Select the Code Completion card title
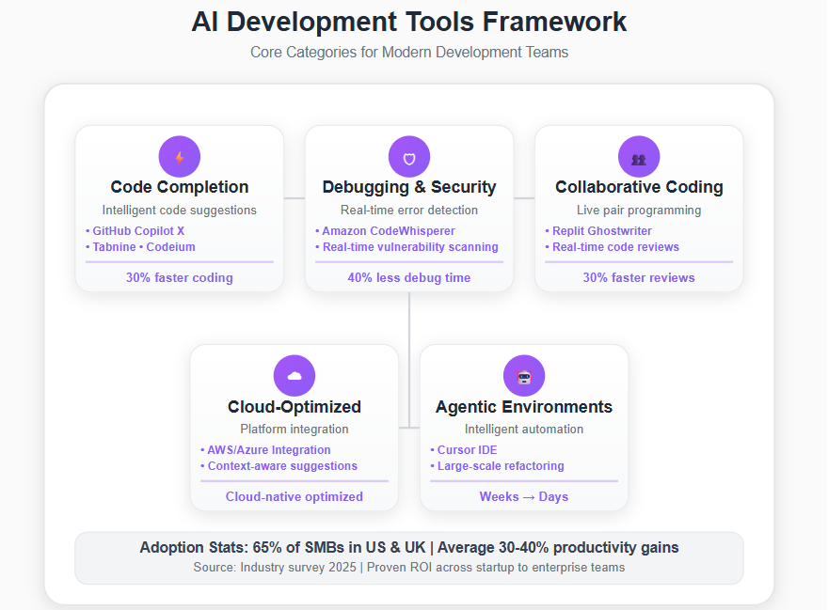This screenshot has height=610, width=828. pyautogui.click(x=180, y=187)
